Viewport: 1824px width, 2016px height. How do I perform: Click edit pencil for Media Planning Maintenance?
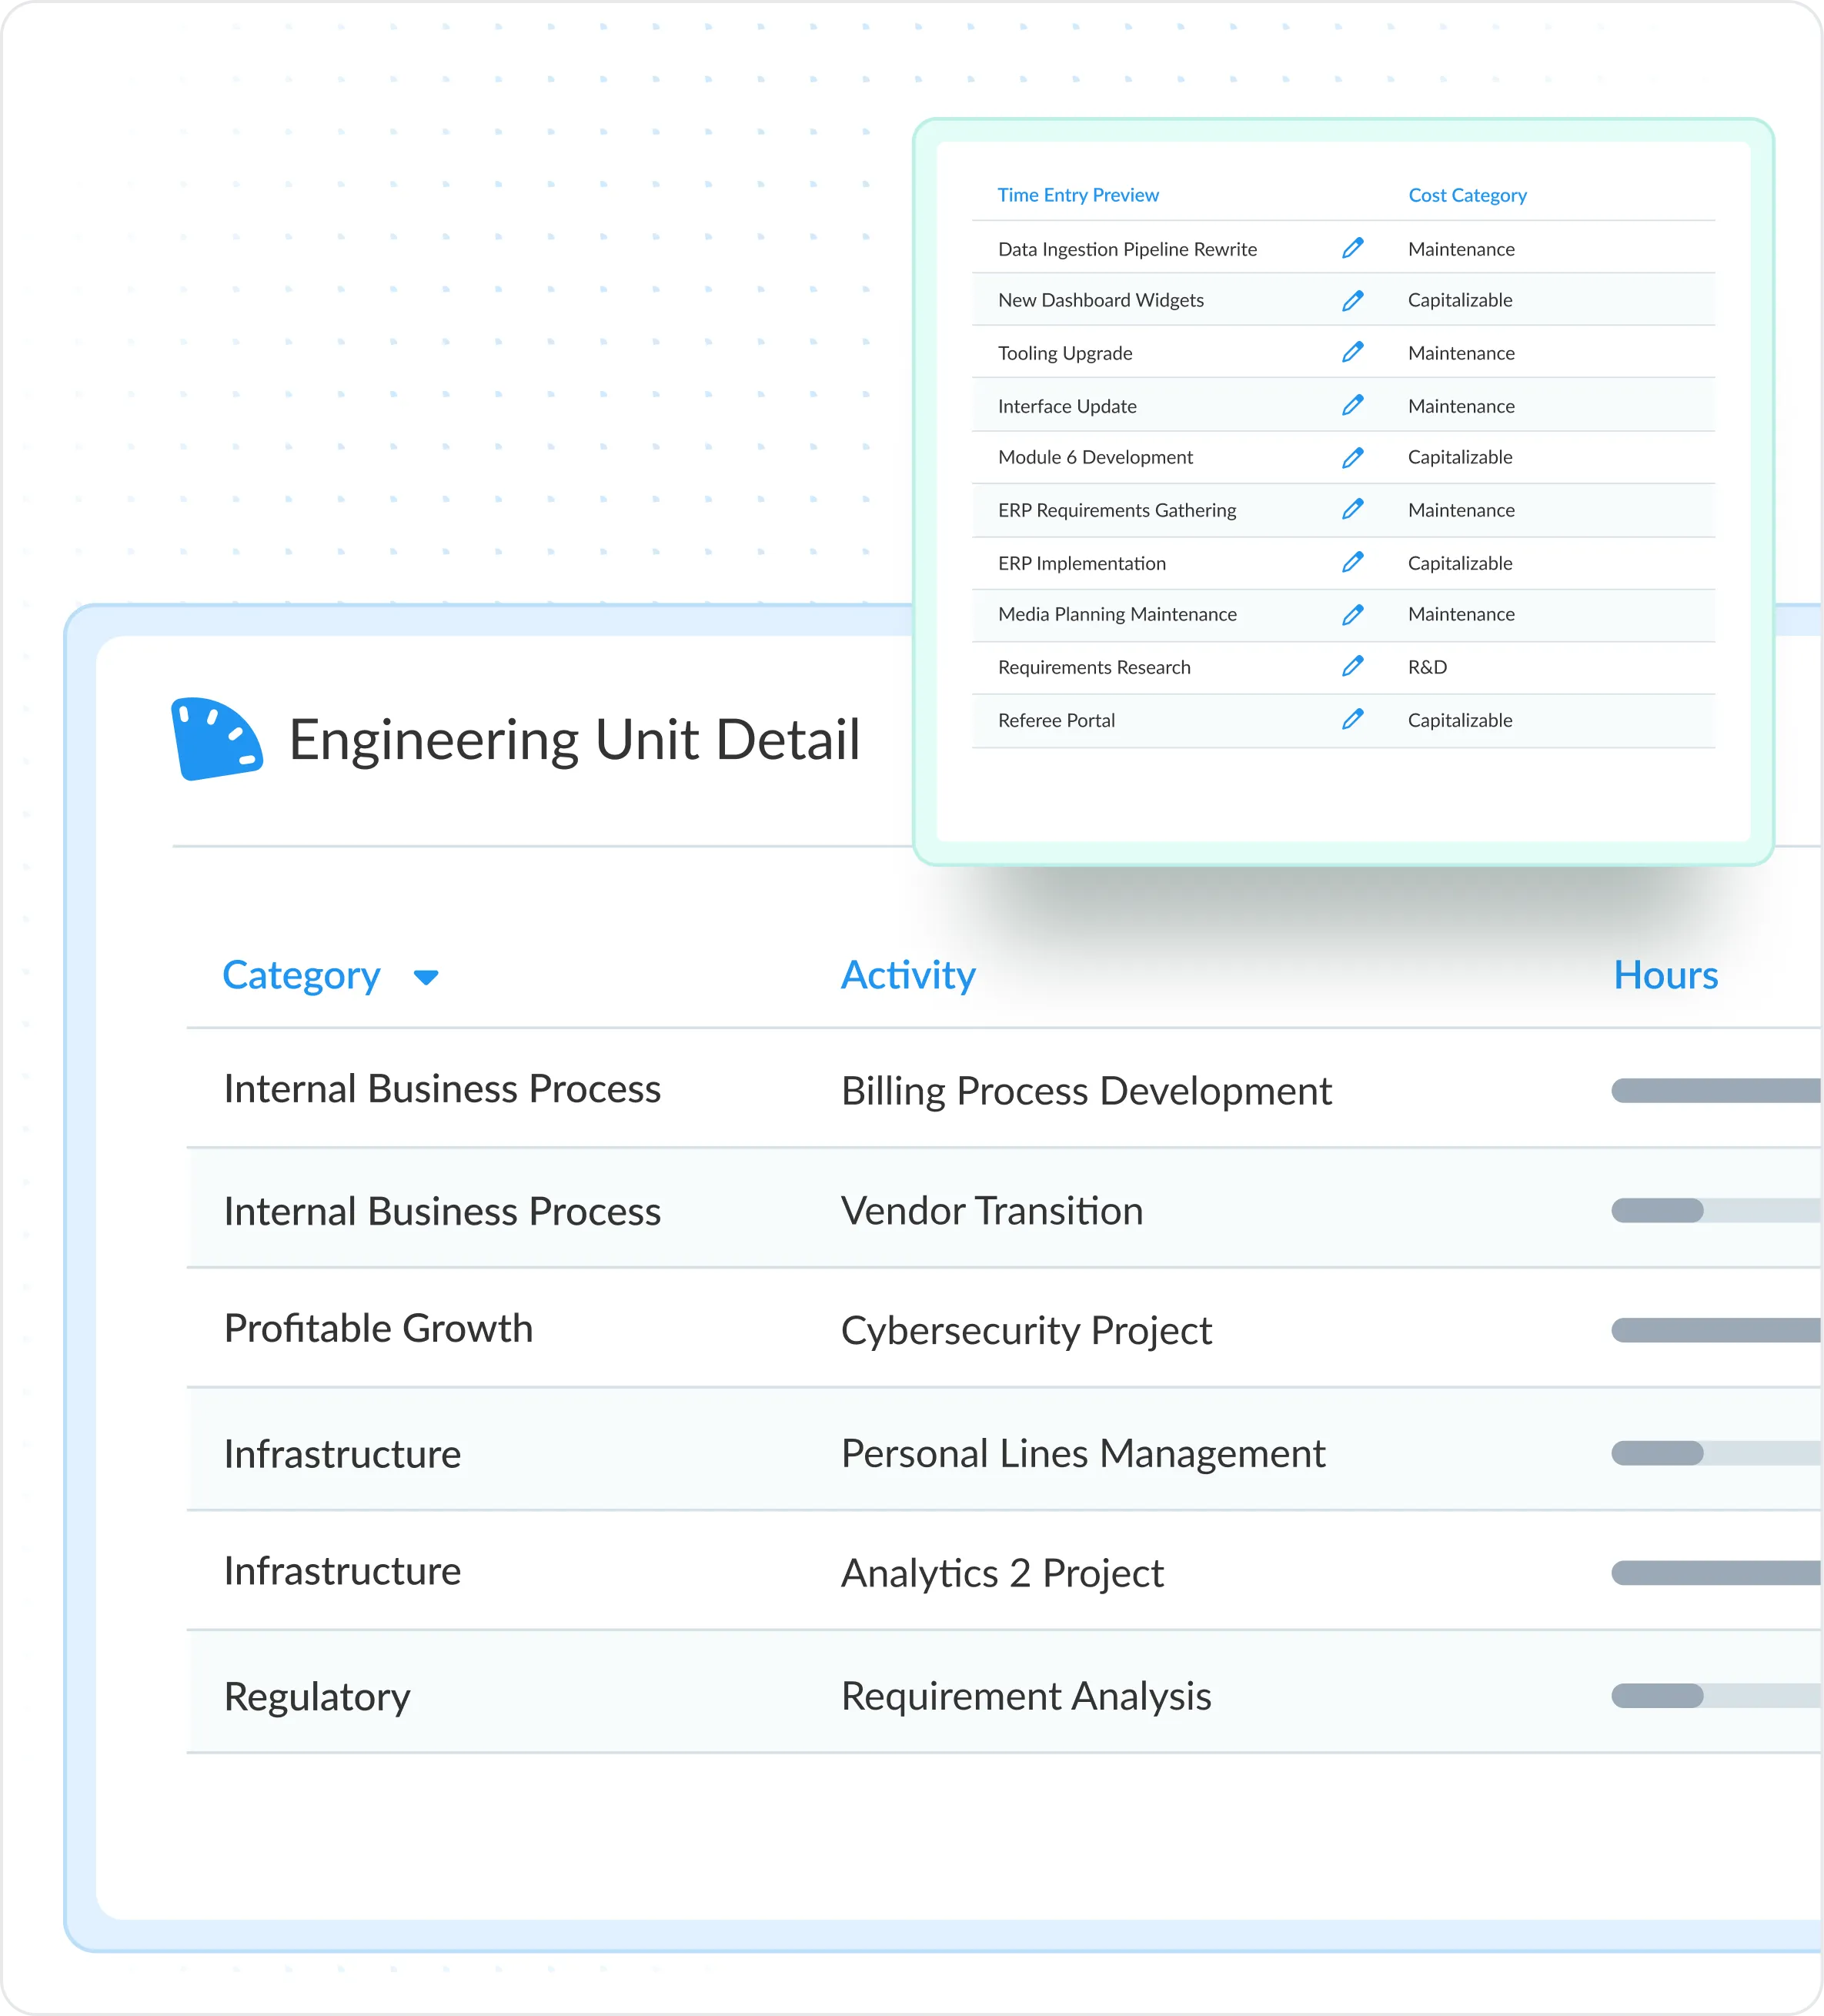pyautogui.click(x=1352, y=614)
